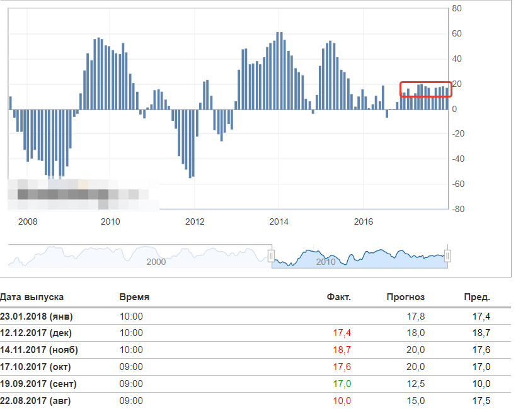This screenshot has width=523, height=409.
Task: Click the Прогноз column header
Action: click(x=406, y=297)
